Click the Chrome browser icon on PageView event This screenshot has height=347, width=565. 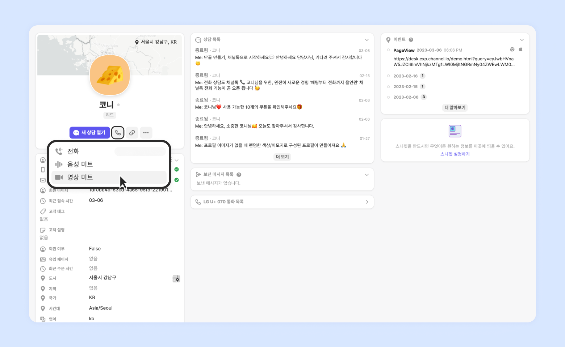[512, 50]
